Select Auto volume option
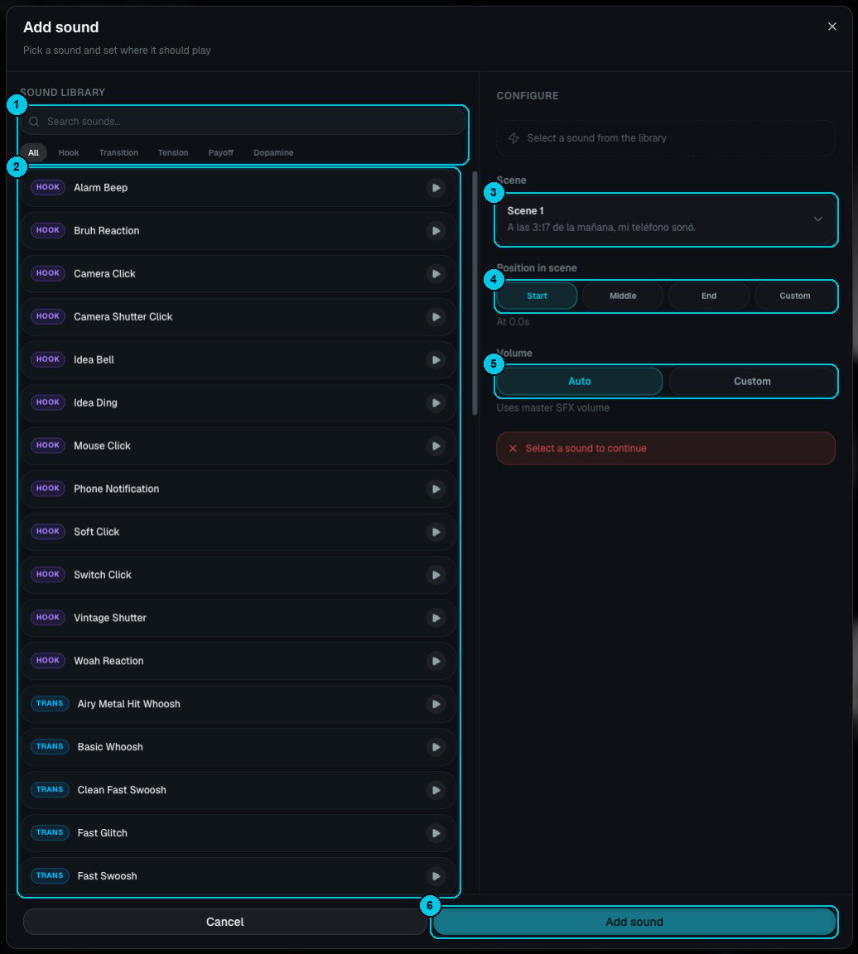The width and height of the screenshot is (858, 954). point(579,382)
